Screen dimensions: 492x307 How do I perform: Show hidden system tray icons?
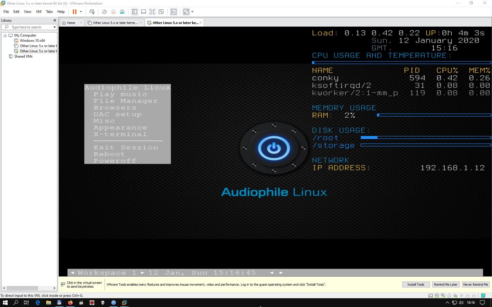pos(447,303)
